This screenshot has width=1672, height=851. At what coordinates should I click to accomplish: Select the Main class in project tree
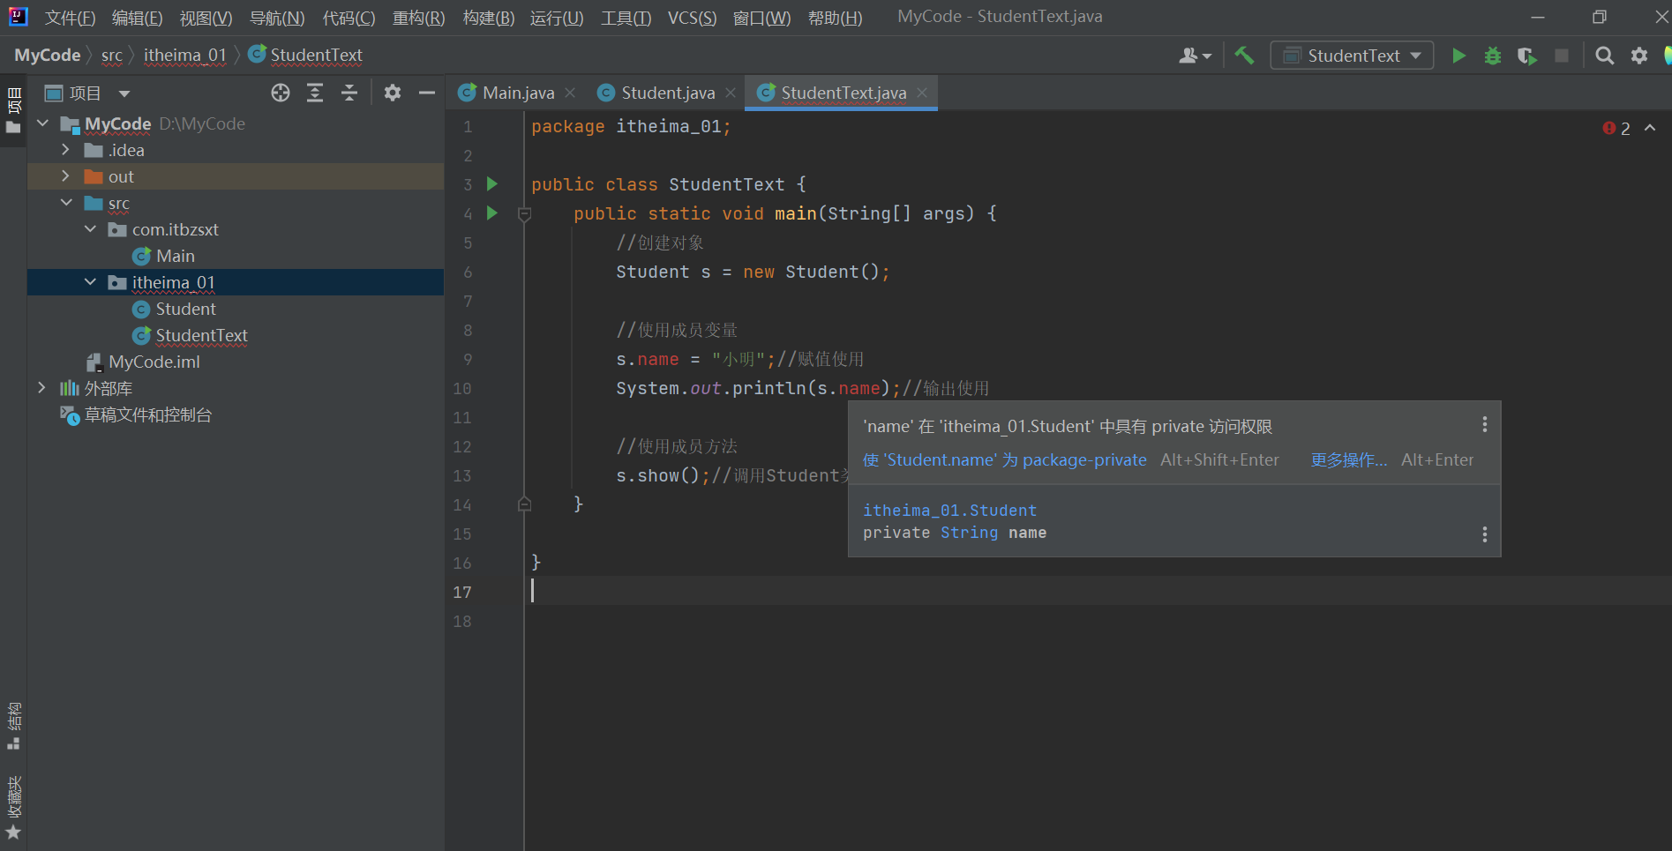pyautogui.click(x=175, y=256)
